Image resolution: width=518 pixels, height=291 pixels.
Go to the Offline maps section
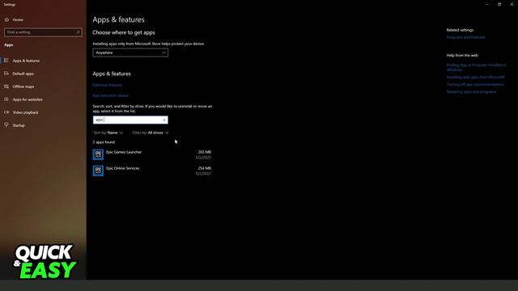[23, 86]
